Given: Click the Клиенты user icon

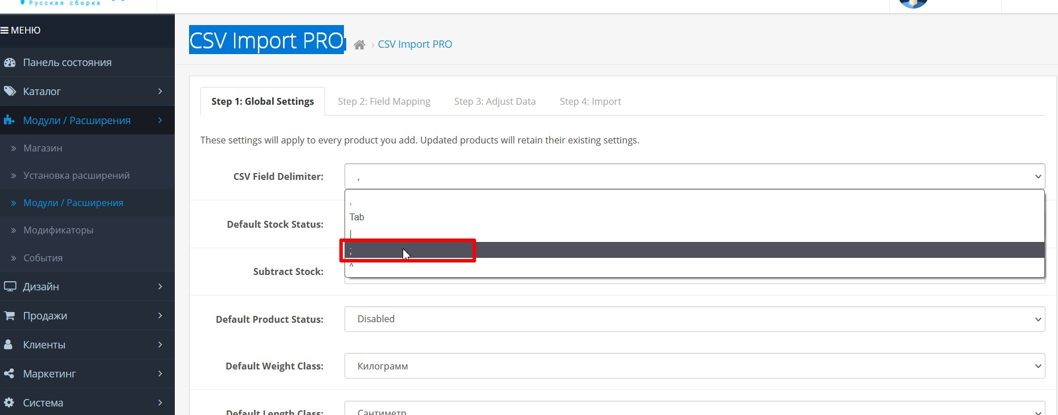Looking at the screenshot, I should [x=9, y=344].
